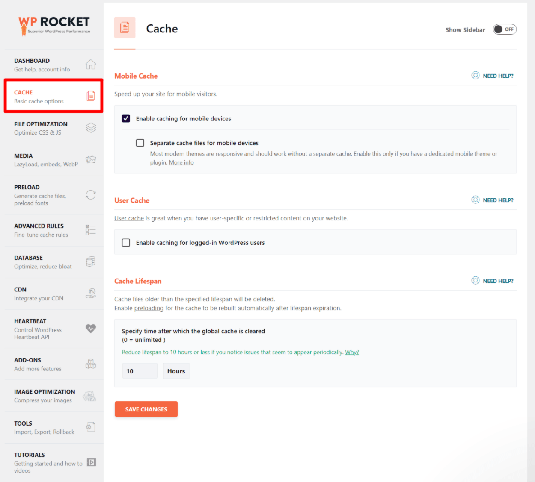This screenshot has height=482, width=535.
Task: Click Need Help for Mobile Cache
Action: tap(498, 76)
